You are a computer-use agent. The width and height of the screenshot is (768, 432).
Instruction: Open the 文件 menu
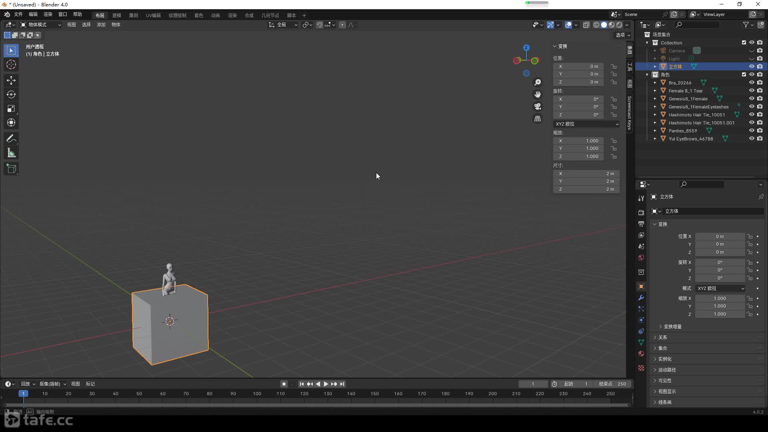click(18, 14)
